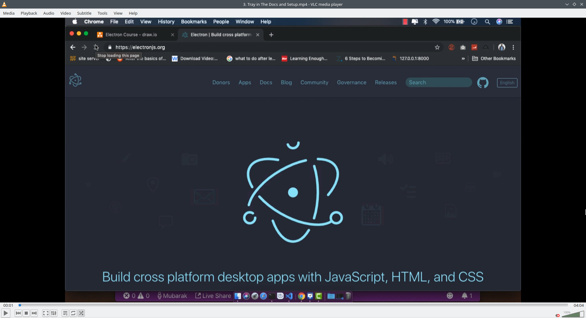
Task: Open VLC Help menu
Action: tap(133, 13)
